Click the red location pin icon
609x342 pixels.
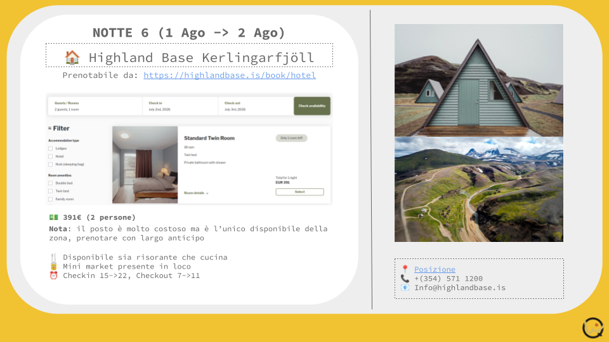click(x=405, y=269)
